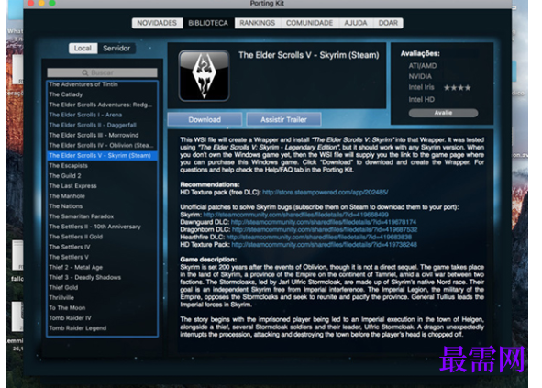The width and height of the screenshot is (542, 388).
Task: Select The Settlers IV entry
Action: click(103, 247)
